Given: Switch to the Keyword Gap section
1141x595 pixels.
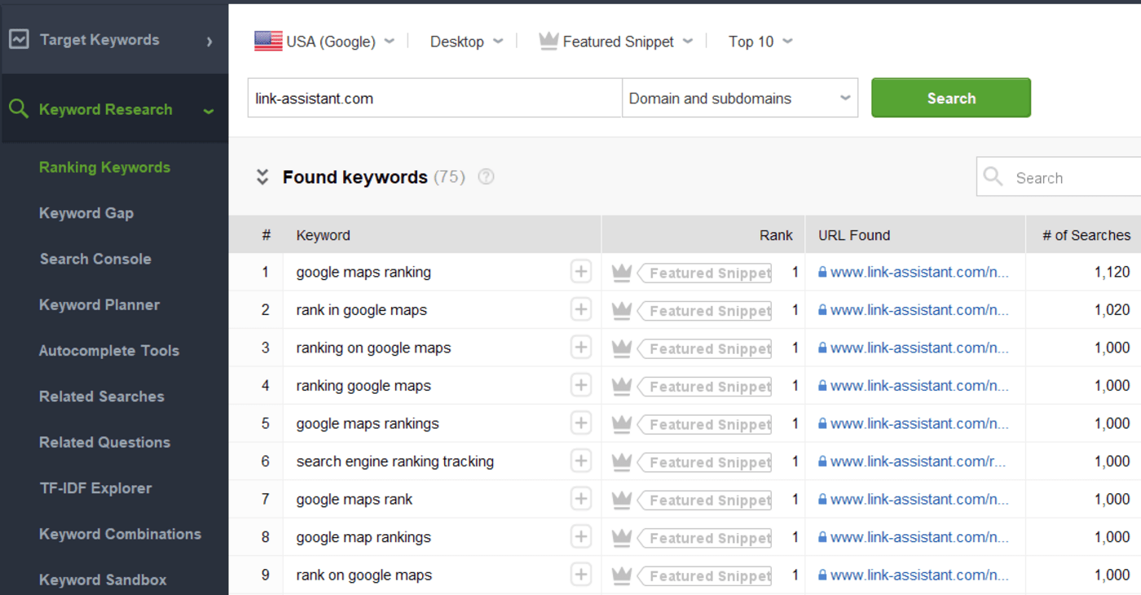Looking at the screenshot, I should pos(86,212).
